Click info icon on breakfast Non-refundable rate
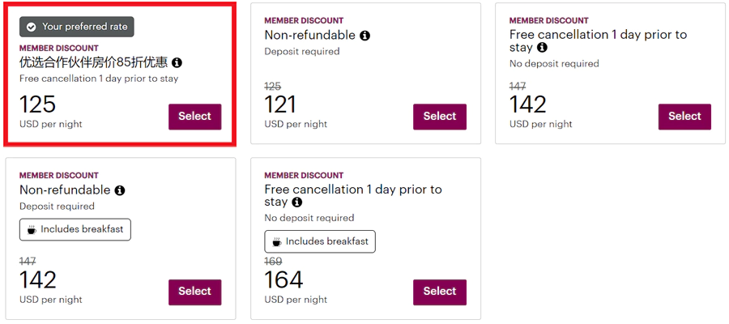 (120, 190)
